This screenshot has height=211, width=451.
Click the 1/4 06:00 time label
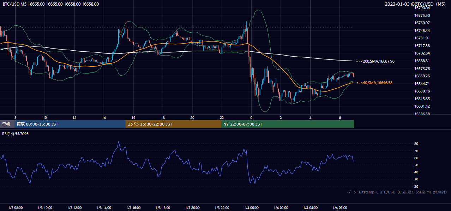(x=340, y=208)
